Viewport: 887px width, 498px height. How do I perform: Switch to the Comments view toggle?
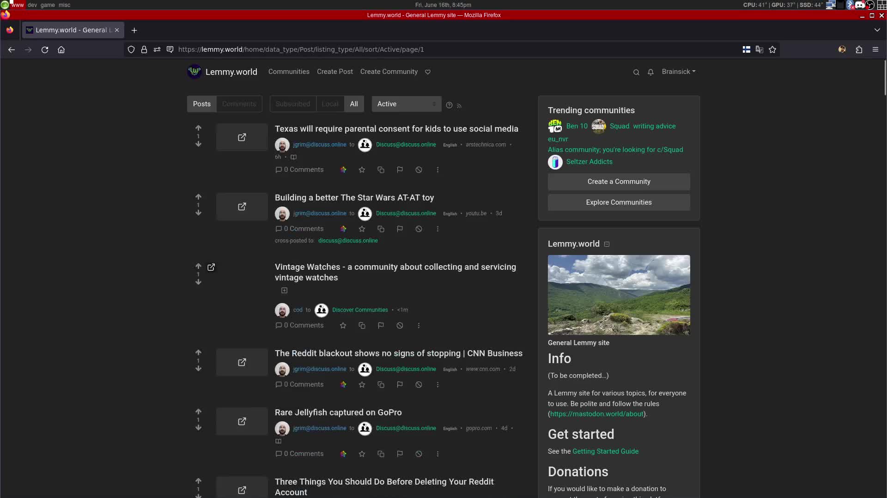(x=239, y=104)
